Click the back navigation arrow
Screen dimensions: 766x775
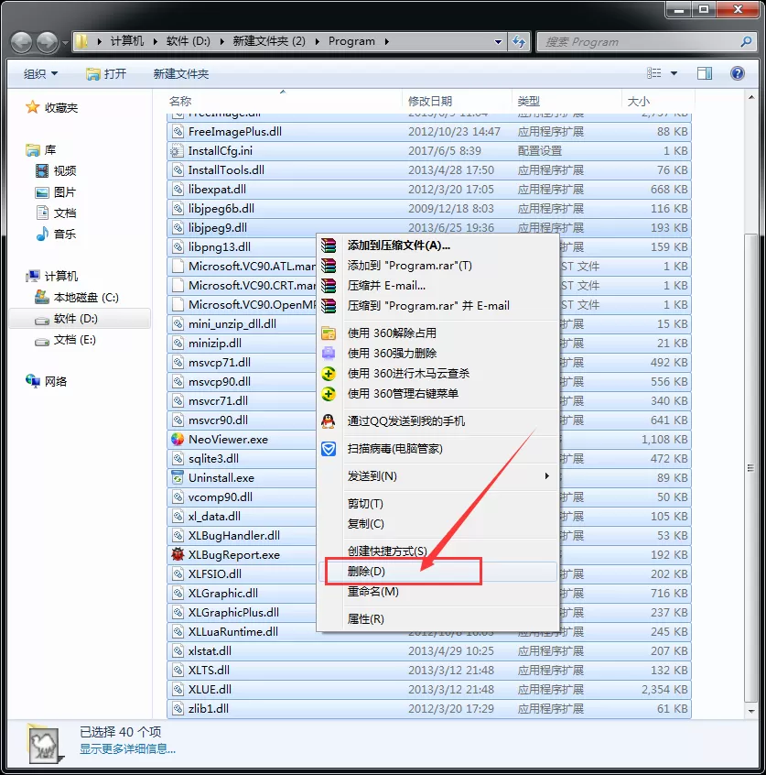point(22,42)
